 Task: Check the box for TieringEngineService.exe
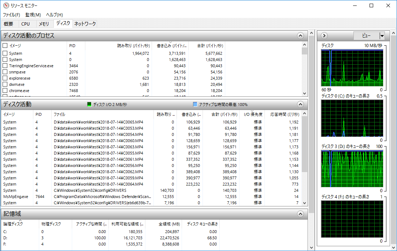tap(5, 66)
